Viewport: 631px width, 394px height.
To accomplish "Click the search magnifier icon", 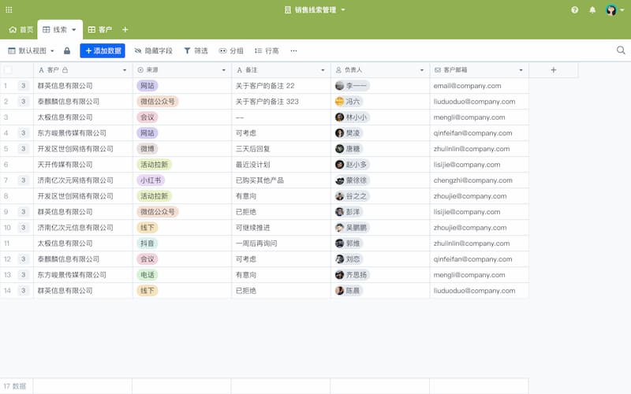I will (621, 50).
